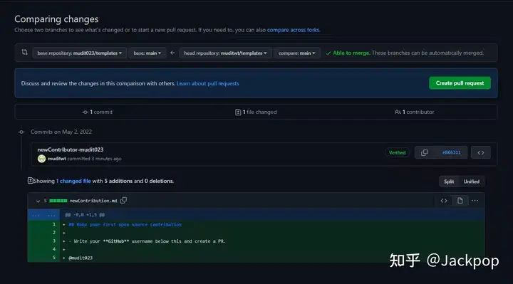The height and width of the screenshot is (284, 513).
Task: Click diff line number 5
Action: click(x=54, y=258)
